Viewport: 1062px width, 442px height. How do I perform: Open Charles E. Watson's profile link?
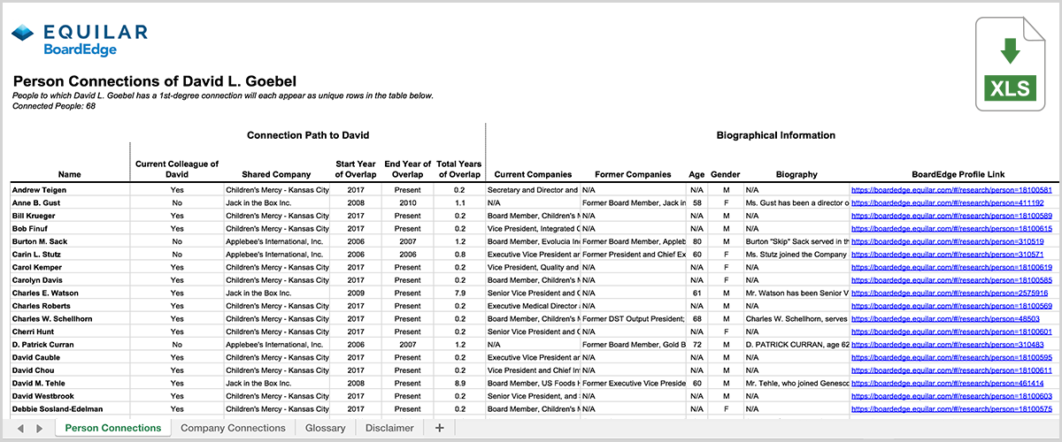[949, 293]
